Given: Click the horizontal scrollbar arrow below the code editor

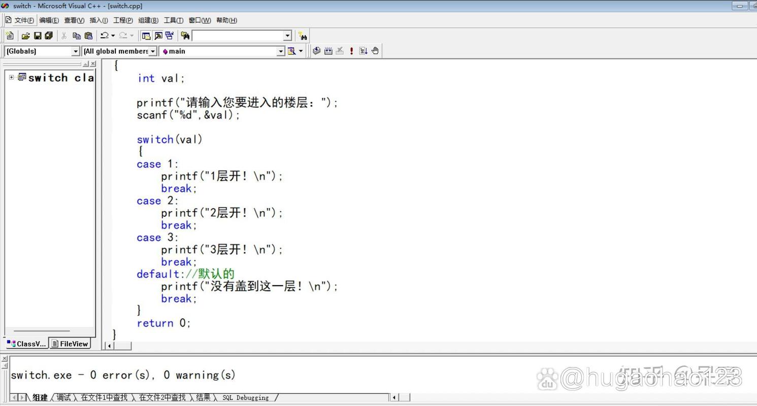Looking at the screenshot, I should [109, 346].
